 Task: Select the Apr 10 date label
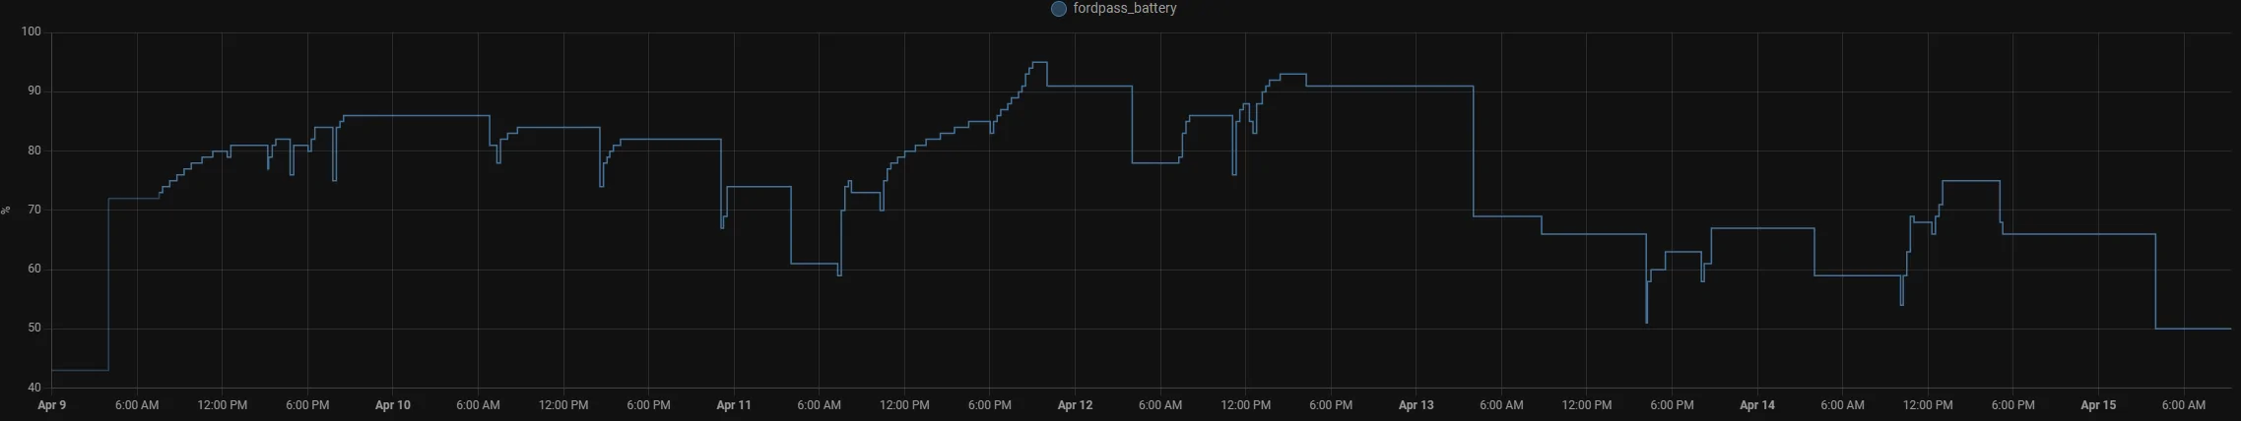(x=392, y=404)
